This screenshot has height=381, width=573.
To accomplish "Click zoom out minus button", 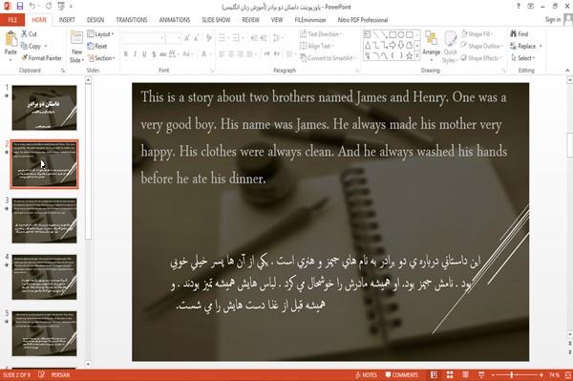I will [x=493, y=375].
